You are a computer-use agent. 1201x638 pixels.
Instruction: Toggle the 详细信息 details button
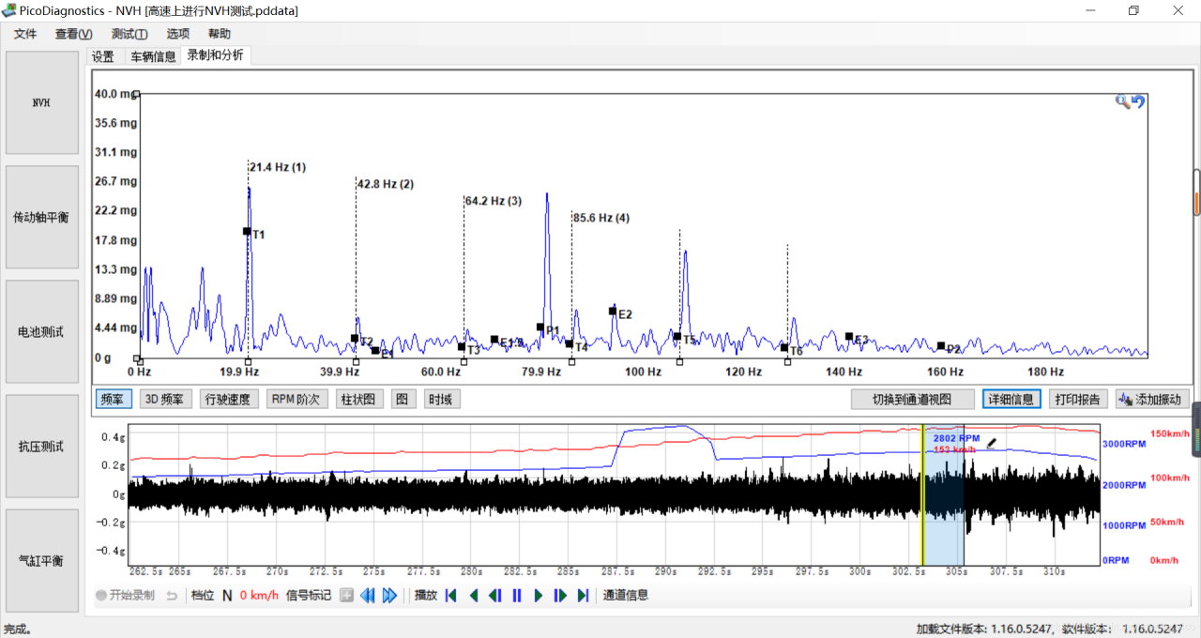[x=1011, y=399]
